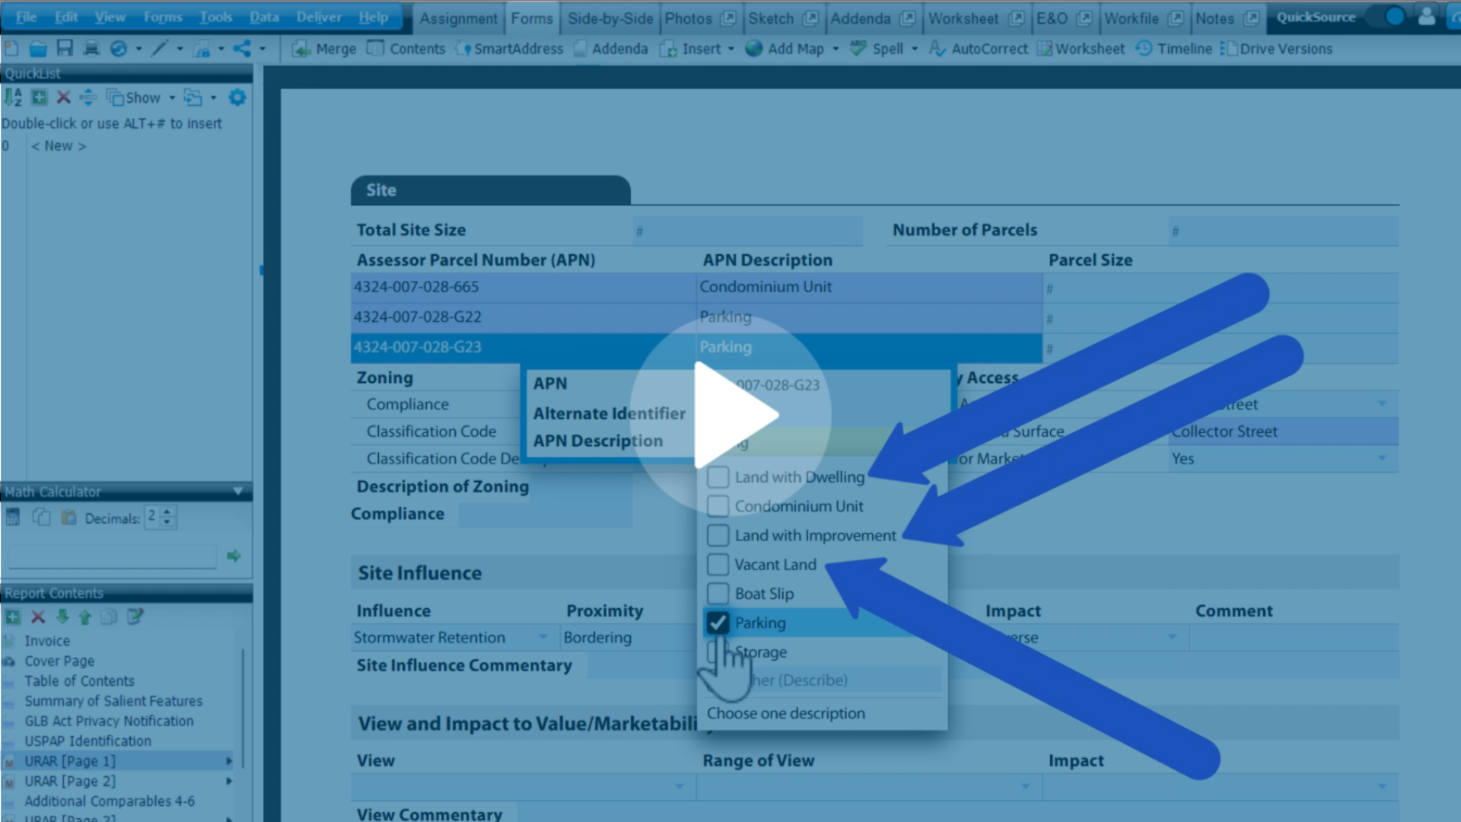Add a form with Report Contents green plus
Viewport: 1461px width, 822px height.
[x=13, y=617]
